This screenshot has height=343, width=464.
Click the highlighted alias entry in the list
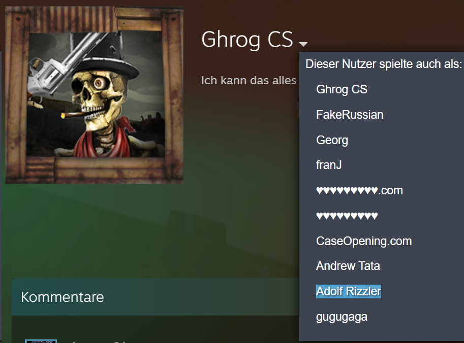pyautogui.click(x=349, y=291)
